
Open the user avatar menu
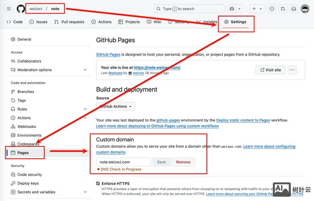pyautogui.click(x=305, y=9)
